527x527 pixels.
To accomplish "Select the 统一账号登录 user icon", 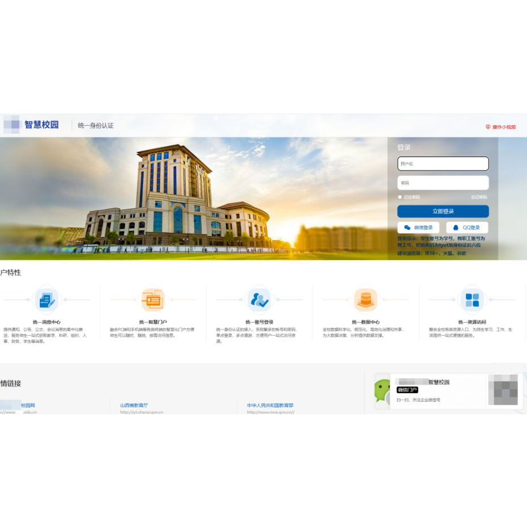I will pyautogui.click(x=259, y=299).
